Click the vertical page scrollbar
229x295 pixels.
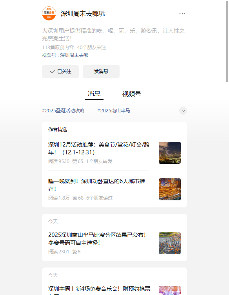tap(227, 41)
